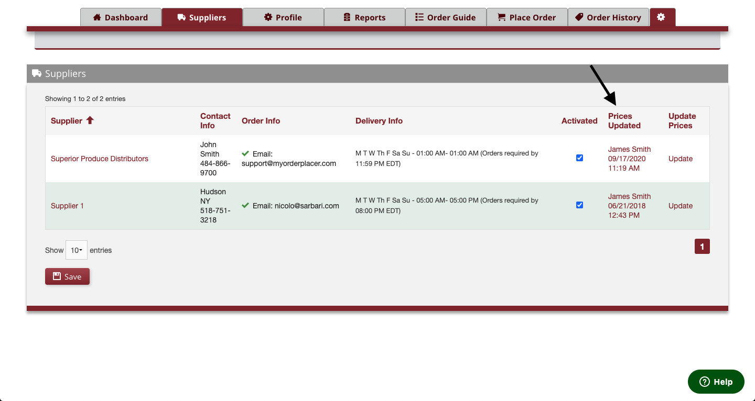Image resolution: width=755 pixels, height=401 pixels.
Task: Open the Superior Produce Distributors supplier link
Action: pos(100,159)
